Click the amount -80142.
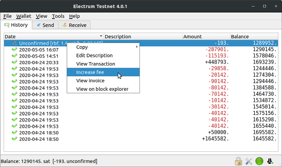This screenshot has height=167, width=282. click(x=218, y=88)
